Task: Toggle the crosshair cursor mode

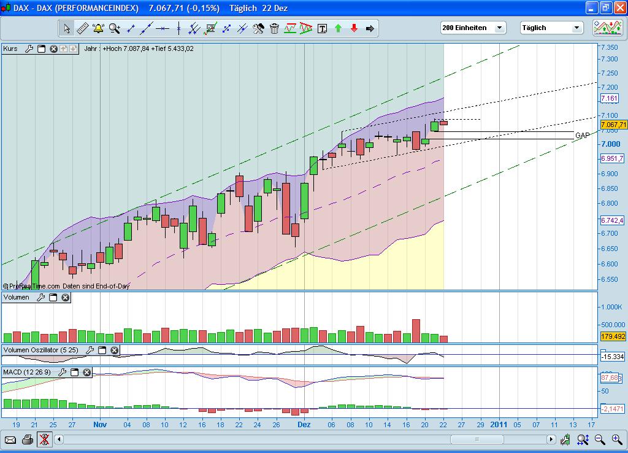Action: point(44,439)
